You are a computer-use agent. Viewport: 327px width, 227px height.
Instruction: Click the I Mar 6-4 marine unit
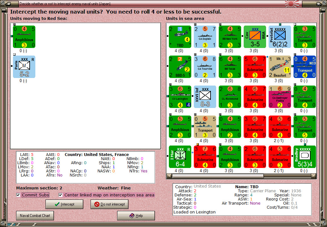pos(180,157)
